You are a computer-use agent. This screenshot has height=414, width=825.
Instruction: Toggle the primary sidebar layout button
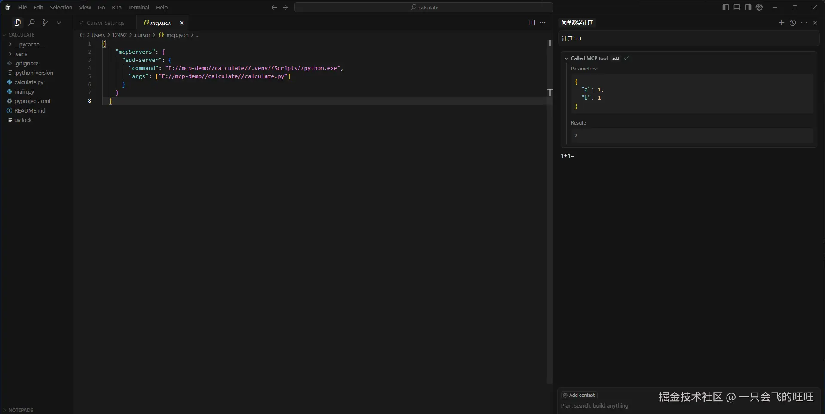[x=726, y=8]
